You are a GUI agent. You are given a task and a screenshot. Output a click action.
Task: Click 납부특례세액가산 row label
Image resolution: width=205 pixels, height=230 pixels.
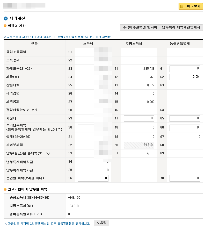point(20,170)
